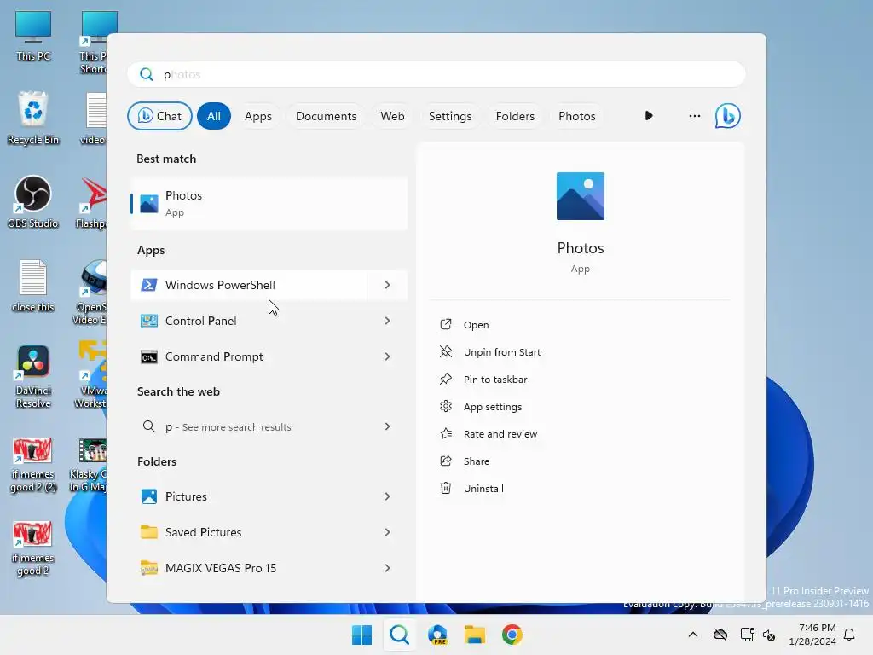Viewport: 873px width, 655px height.
Task: Expand the MAGIX VEGAS Pro 15 result arrow
Action: point(388,568)
